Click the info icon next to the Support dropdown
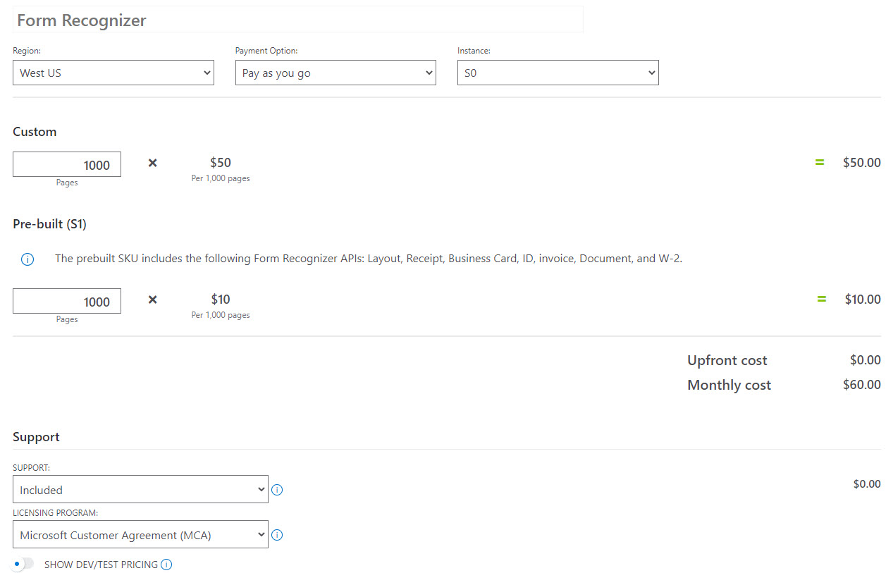Image resolution: width=893 pixels, height=573 pixels. 277,489
